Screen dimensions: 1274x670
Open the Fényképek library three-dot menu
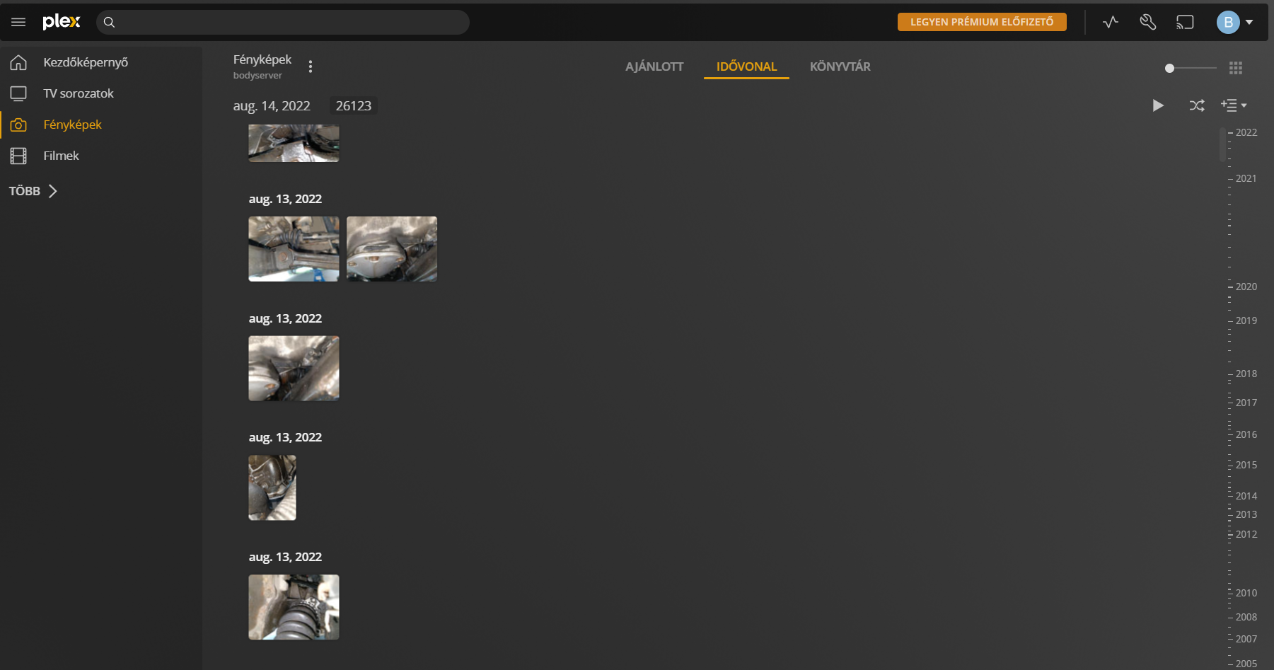(311, 67)
